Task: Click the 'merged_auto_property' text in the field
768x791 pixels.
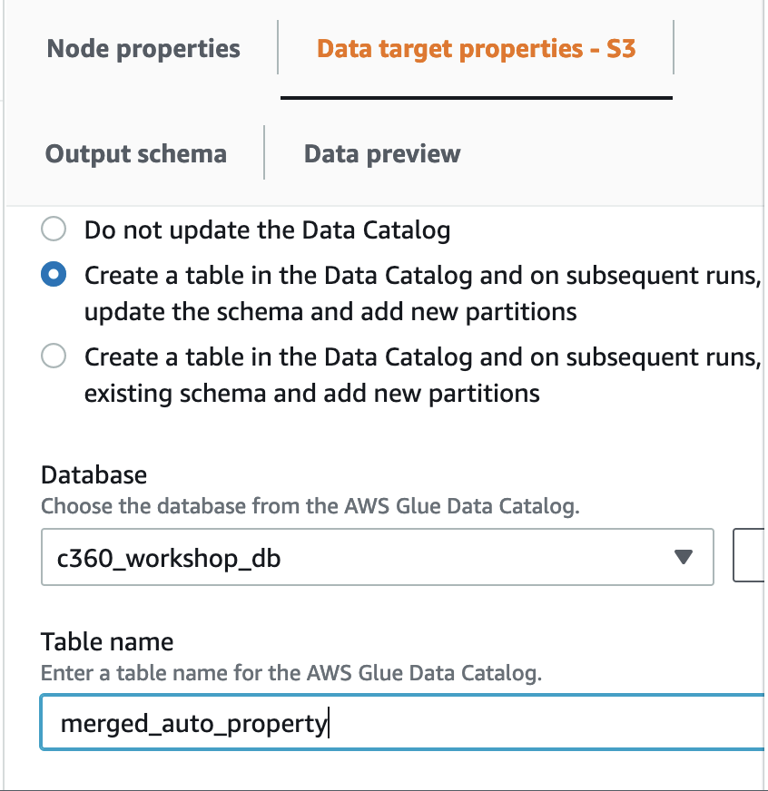Action: [x=193, y=723]
